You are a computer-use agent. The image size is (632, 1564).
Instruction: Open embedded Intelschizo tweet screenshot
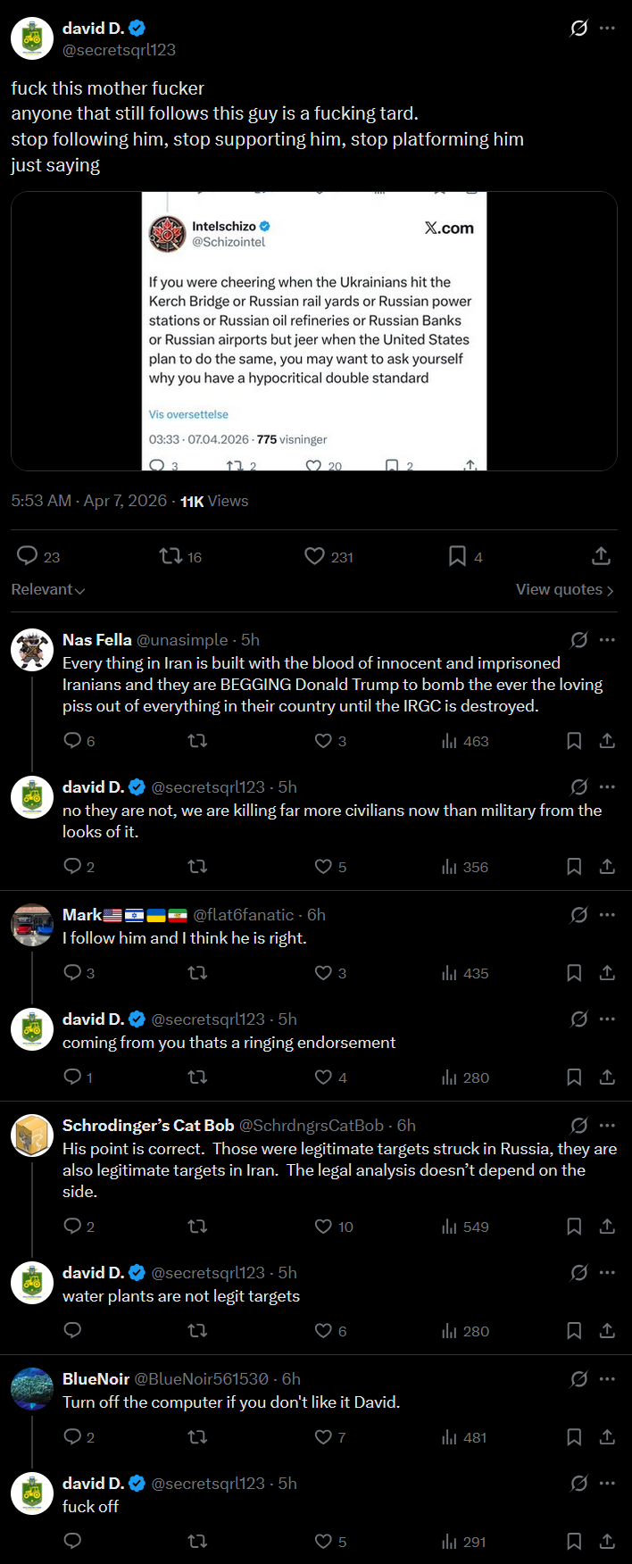(314, 331)
